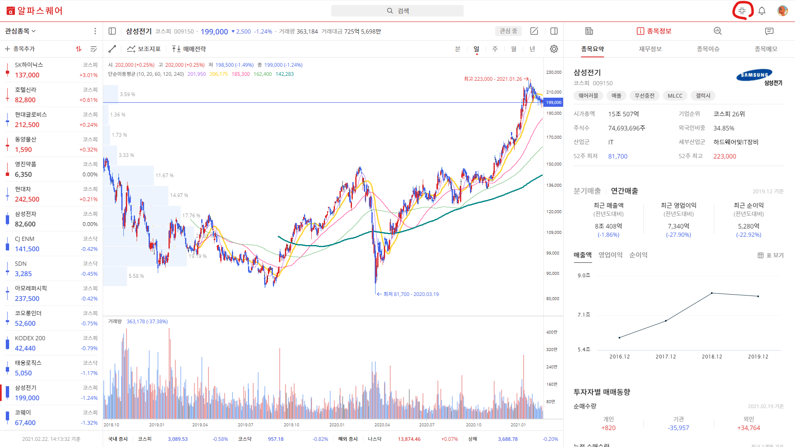This screenshot has width=795, height=447.
Task: Select the 매출액 chart tab
Action: (583, 255)
